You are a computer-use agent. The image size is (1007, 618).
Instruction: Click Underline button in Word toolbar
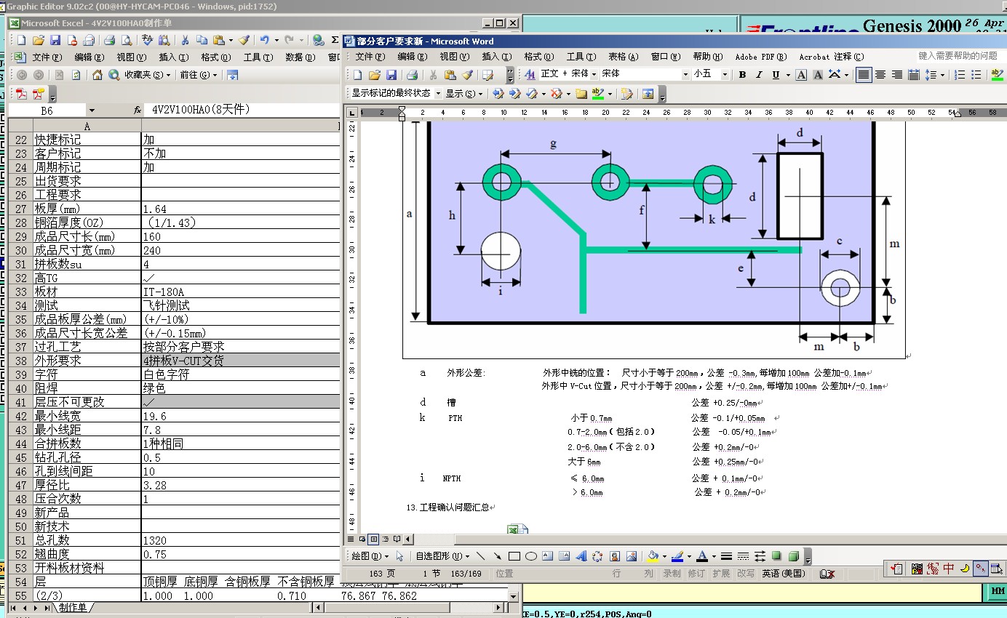tap(776, 74)
